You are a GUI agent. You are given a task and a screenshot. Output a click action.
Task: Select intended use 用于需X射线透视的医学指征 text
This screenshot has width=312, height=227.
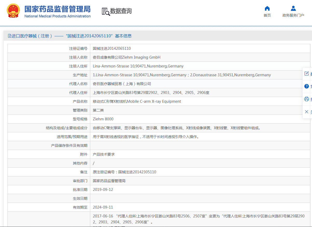click(x=146, y=137)
